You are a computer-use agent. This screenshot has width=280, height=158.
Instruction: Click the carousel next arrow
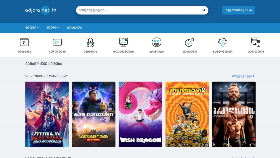pos(251,116)
